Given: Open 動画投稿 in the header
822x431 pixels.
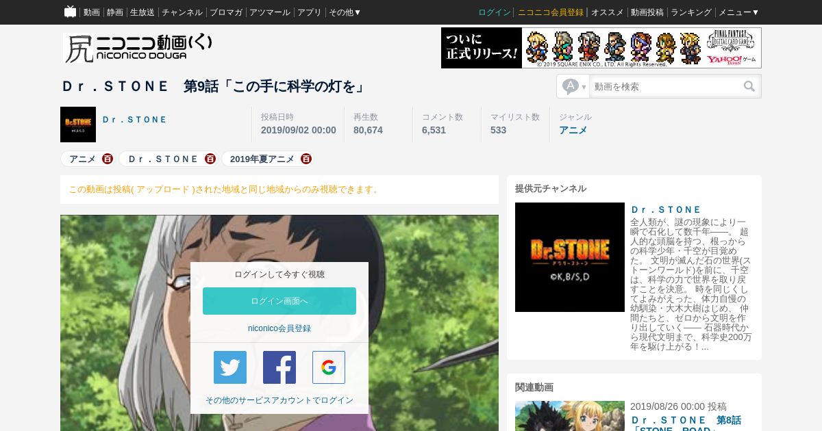Looking at the screenshot, I should (647, 12).
